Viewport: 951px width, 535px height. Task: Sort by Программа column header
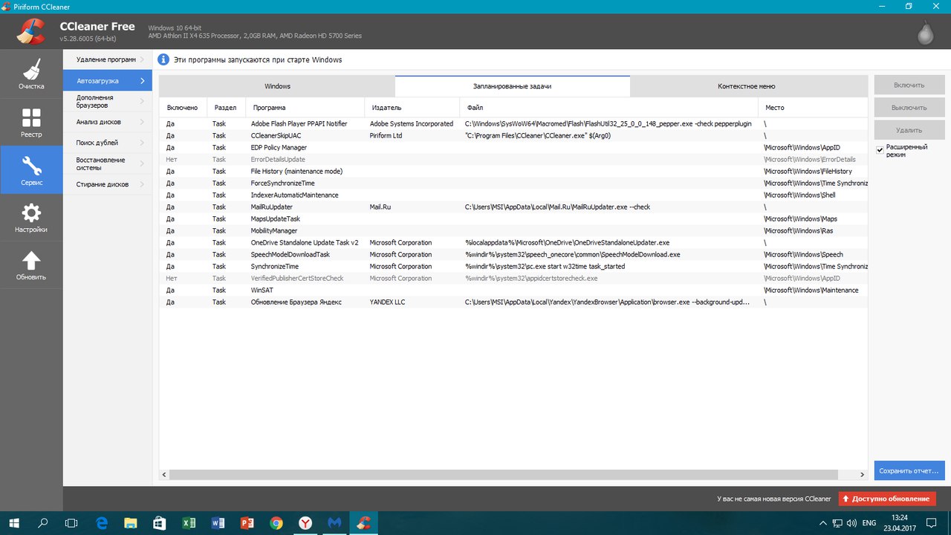pos(305,108)
